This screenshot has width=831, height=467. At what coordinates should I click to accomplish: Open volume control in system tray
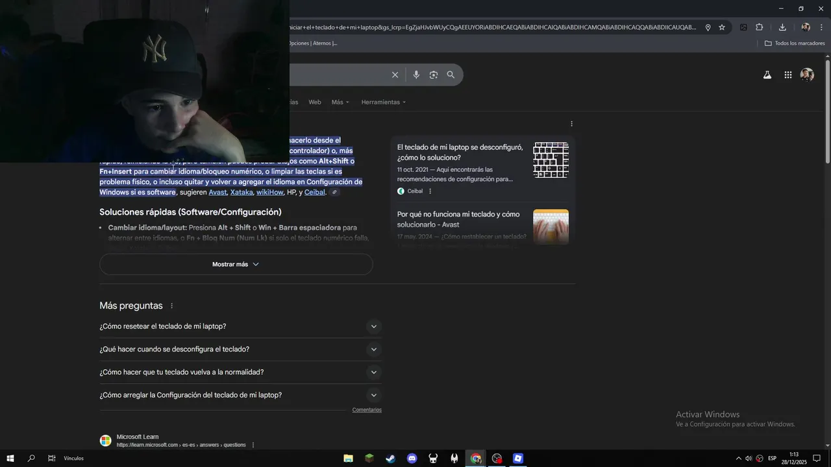pos(749,459)
